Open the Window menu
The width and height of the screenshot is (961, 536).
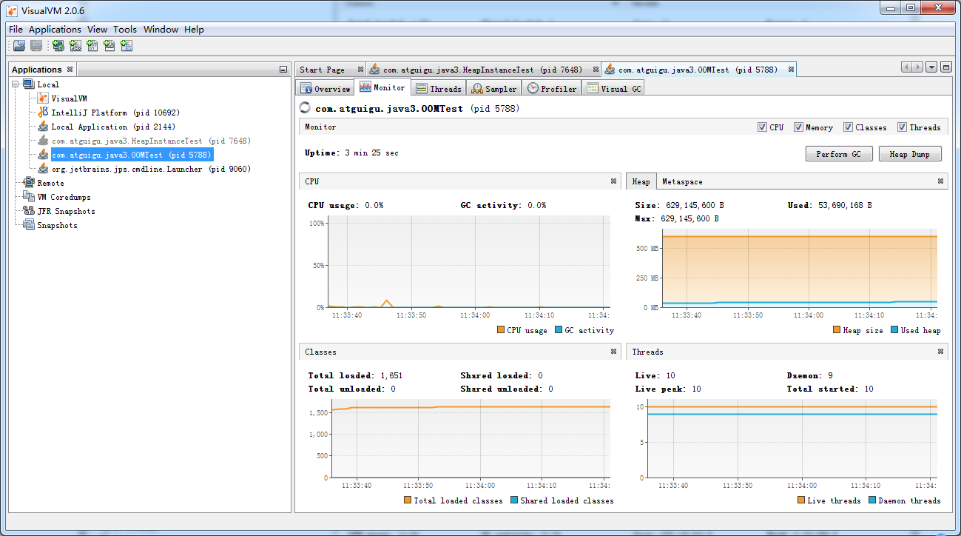click(161, 30)
